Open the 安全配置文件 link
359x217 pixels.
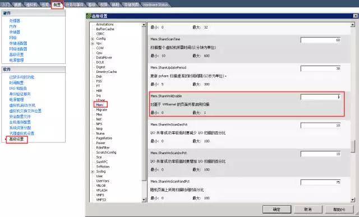coord(20,117)
